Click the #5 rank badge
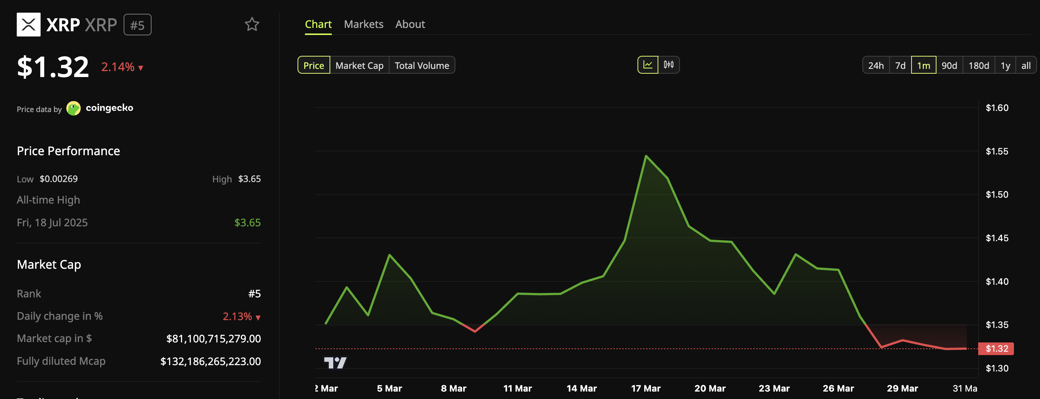The height and width of the screenshot is (399, 1040). coord(137,25)
